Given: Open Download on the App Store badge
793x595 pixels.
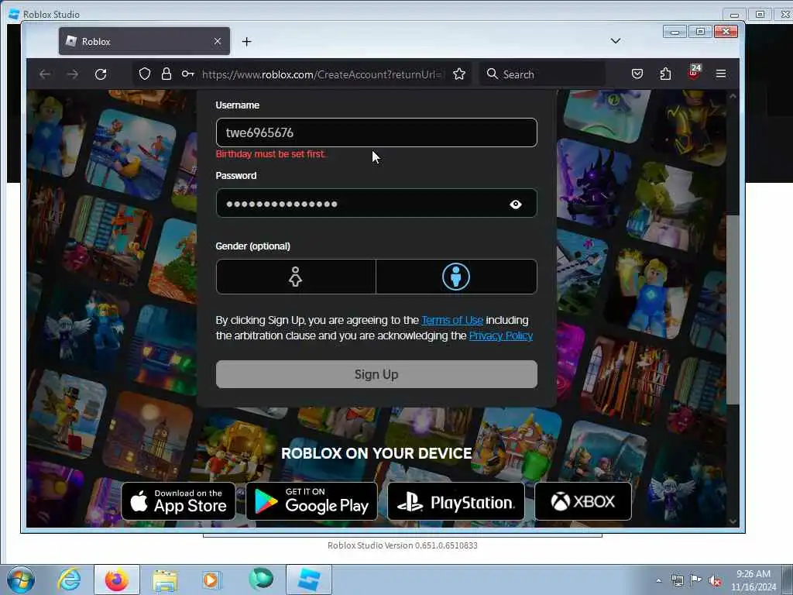Looking at the screenshot, I should (179, 501).
